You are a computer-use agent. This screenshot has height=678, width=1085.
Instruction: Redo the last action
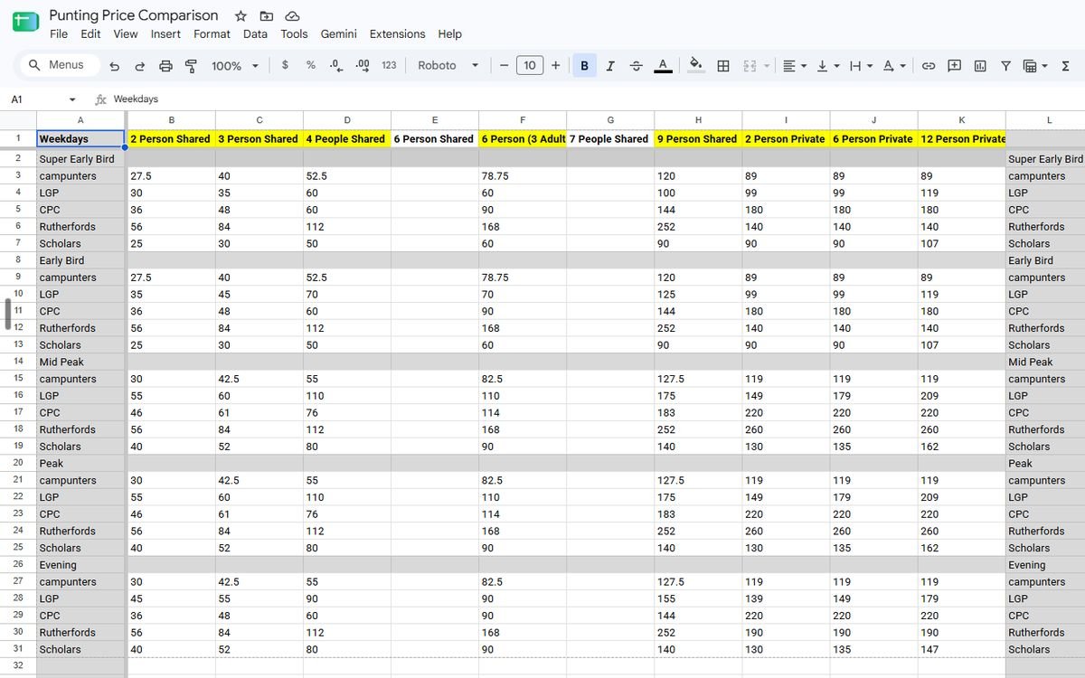coord(139,66)
